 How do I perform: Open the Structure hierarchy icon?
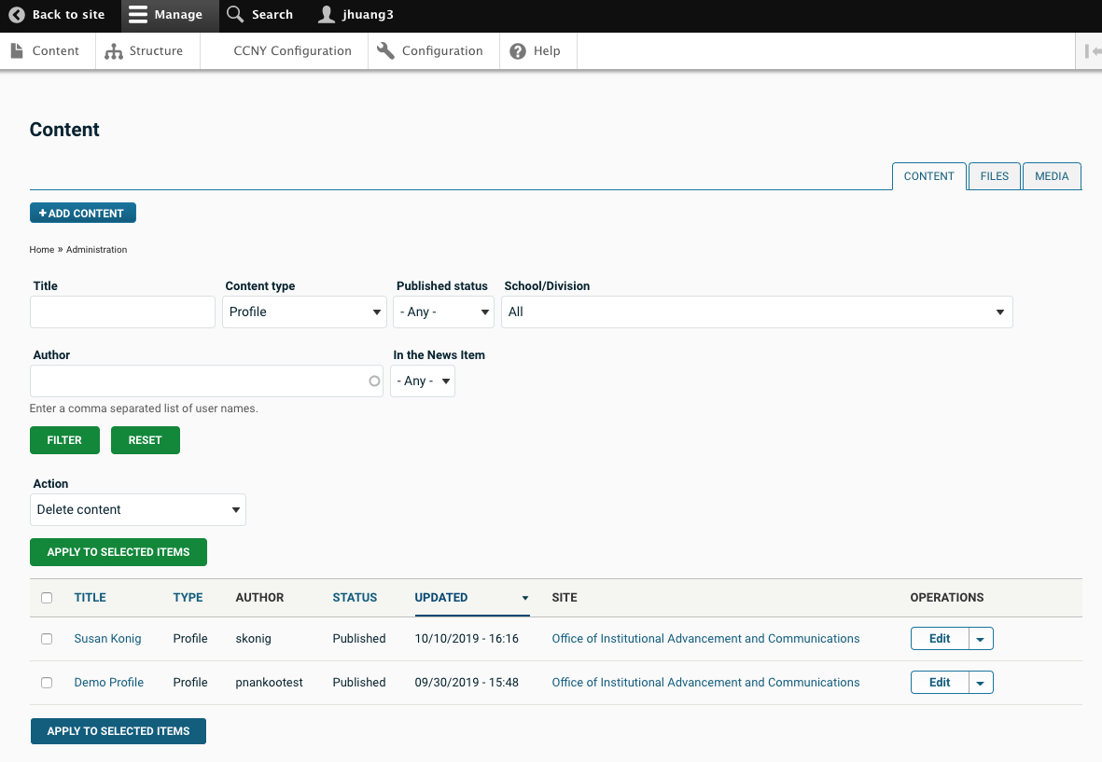pyautogui.click(x=114, y=51)
